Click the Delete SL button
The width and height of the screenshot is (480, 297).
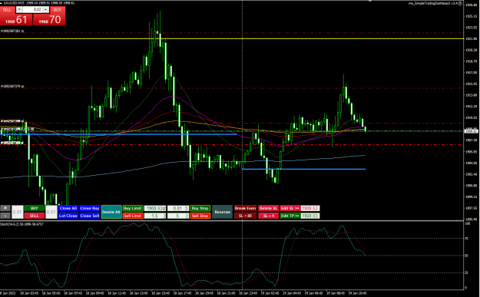(269, 208)
